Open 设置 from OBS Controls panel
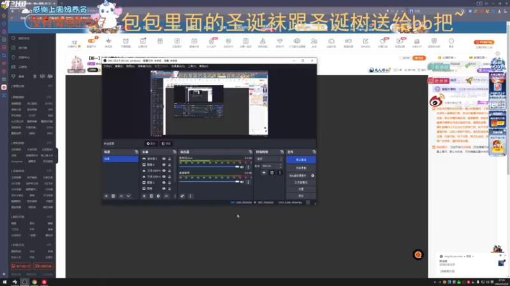 point(301,189)
